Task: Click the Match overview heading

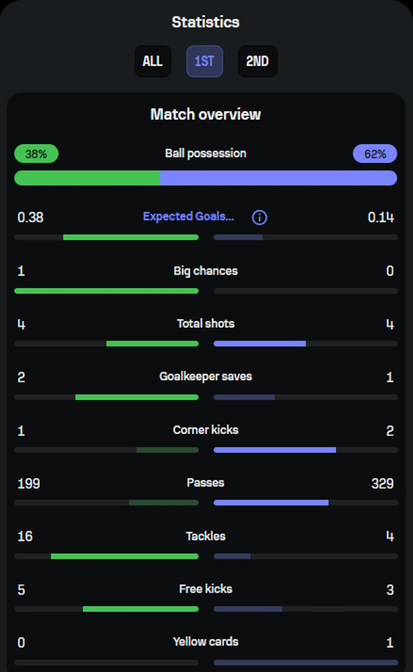Action: point(206,114)
